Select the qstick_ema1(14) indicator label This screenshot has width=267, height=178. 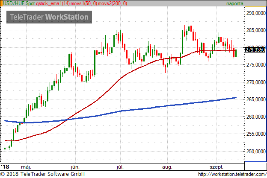coord(53,3)
